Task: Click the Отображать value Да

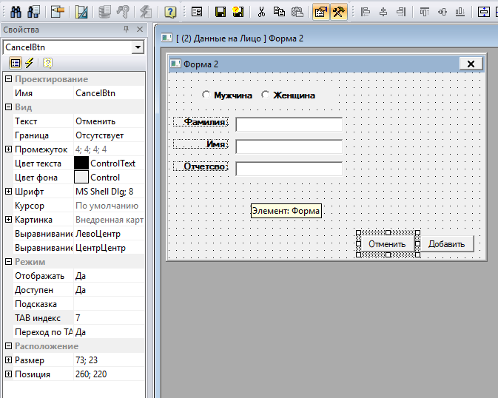Action: point(109,276)
